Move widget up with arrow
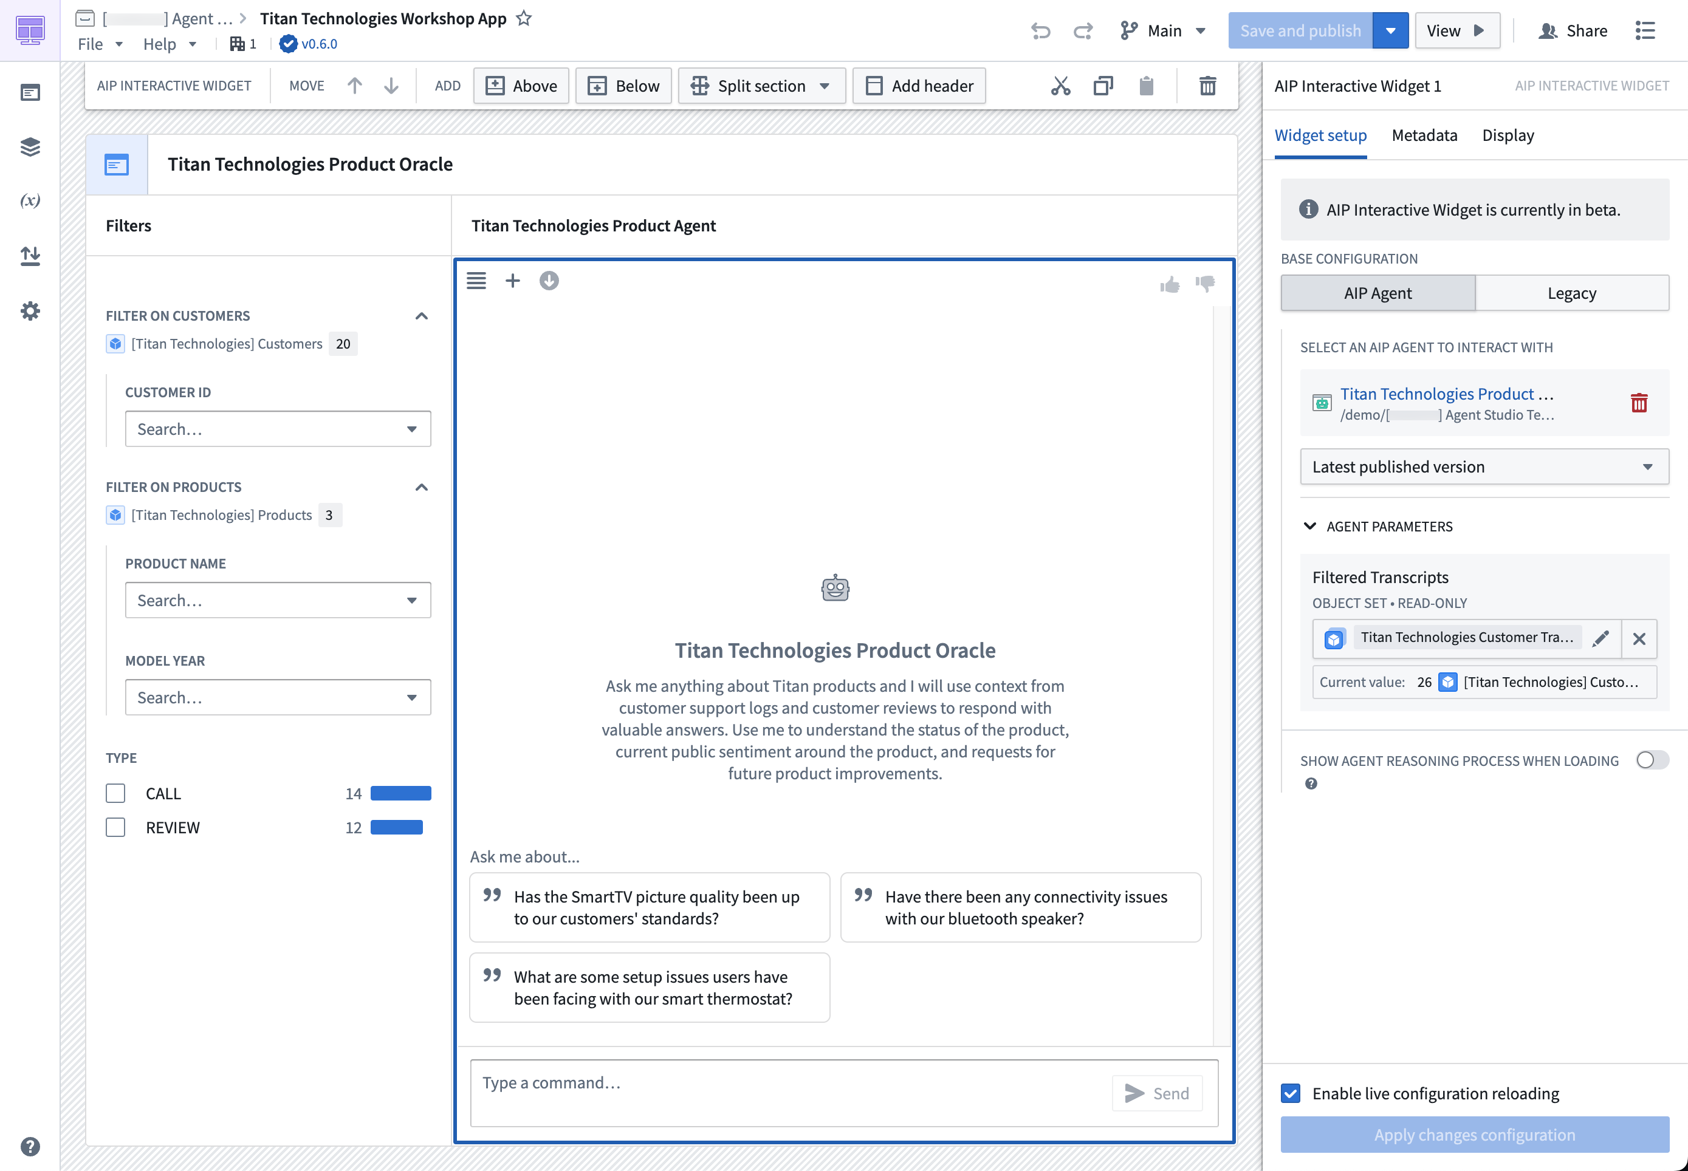Screen dimensions: 1688x1171 click(354, 86)
